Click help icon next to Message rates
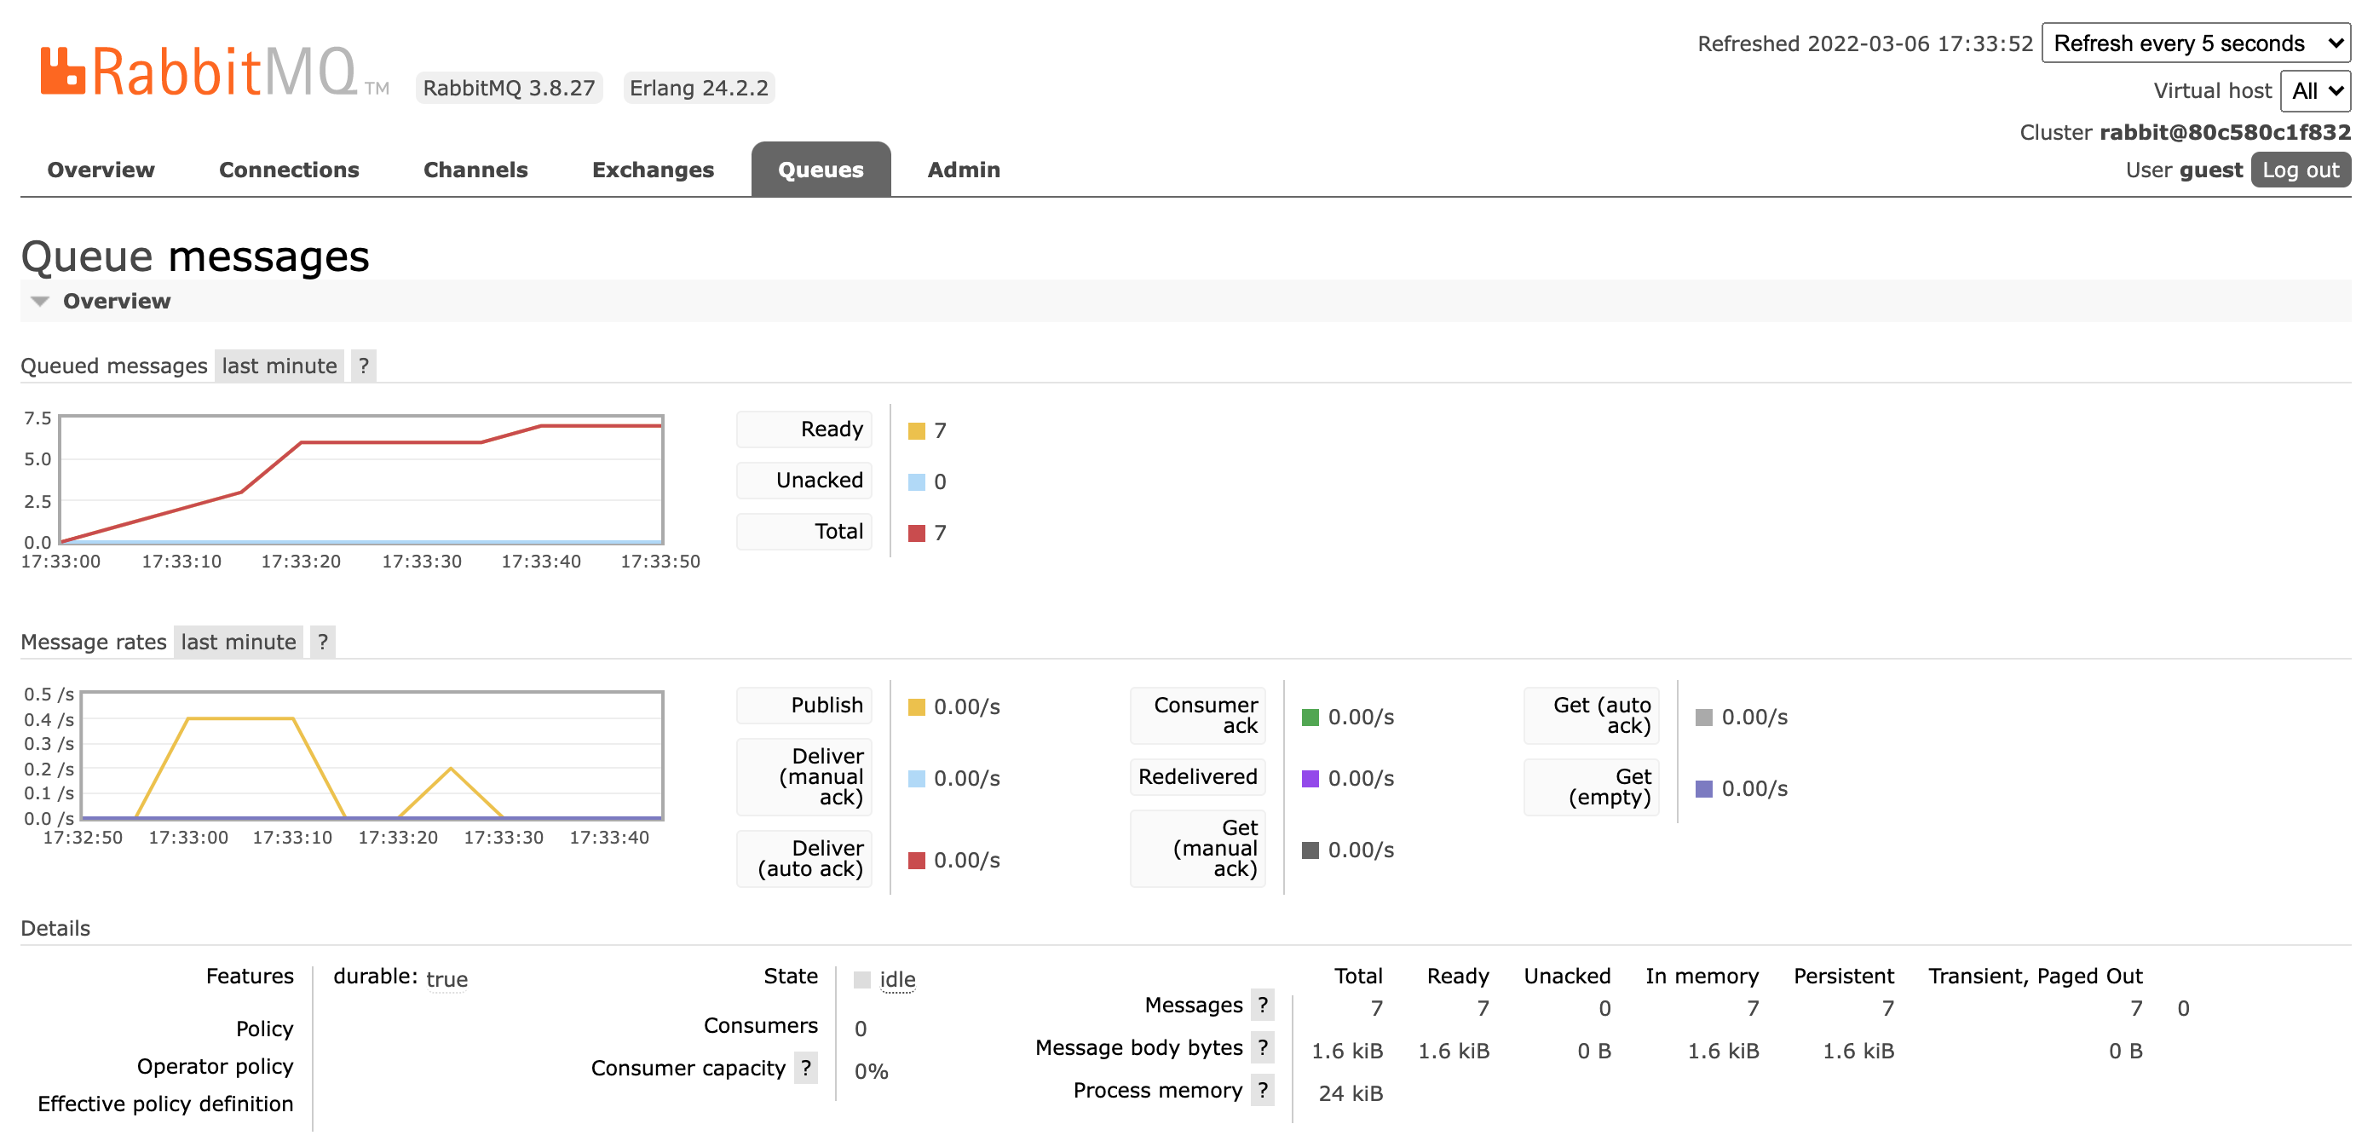Viewport: 2379px width, 1147px height. tap(322, 643)
